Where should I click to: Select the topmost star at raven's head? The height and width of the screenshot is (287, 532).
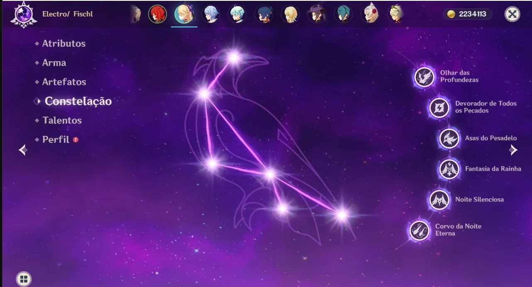[x=234, y=58]
